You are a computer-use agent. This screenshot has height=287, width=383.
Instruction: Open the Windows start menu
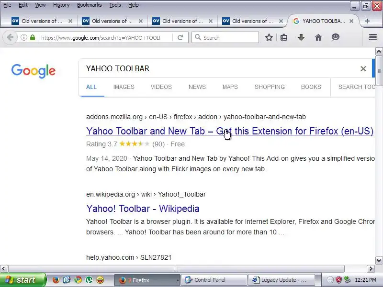coord(23,280)
